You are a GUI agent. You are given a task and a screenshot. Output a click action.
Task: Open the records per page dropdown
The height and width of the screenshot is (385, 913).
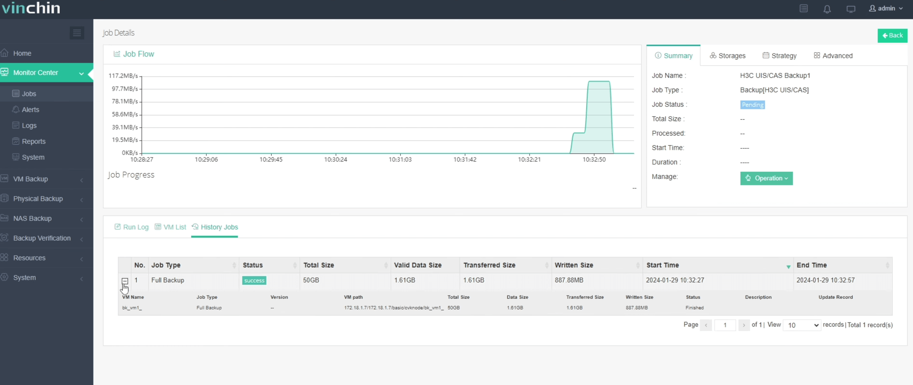(x=802, y=325)
